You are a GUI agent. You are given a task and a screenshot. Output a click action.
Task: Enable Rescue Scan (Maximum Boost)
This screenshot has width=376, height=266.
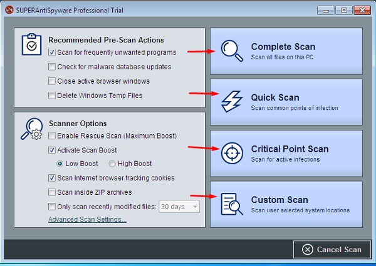point(52,135)
